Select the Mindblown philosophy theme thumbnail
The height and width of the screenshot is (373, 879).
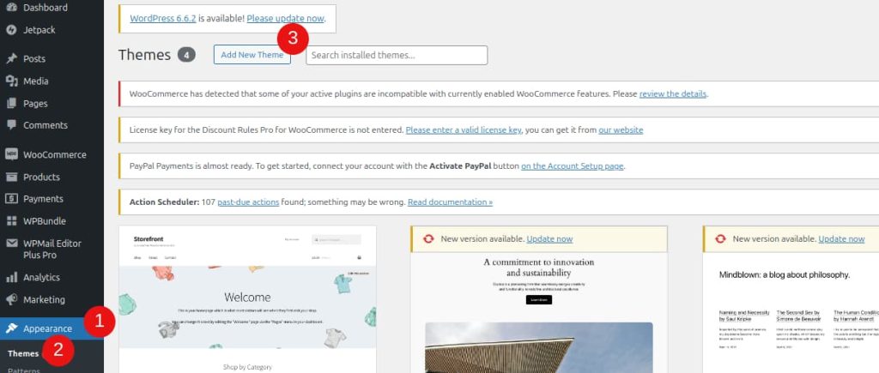click(791, 312)
